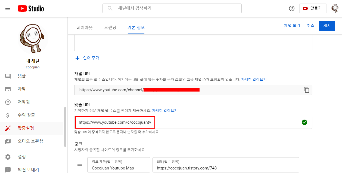Open the 설정 gear icon
Screen dimensions: 342x173
click(8, 157)
